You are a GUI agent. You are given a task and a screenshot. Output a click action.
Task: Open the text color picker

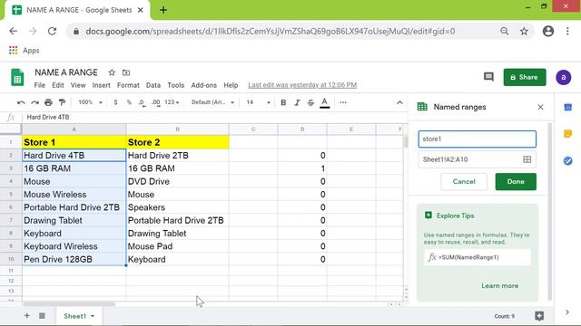325,102
